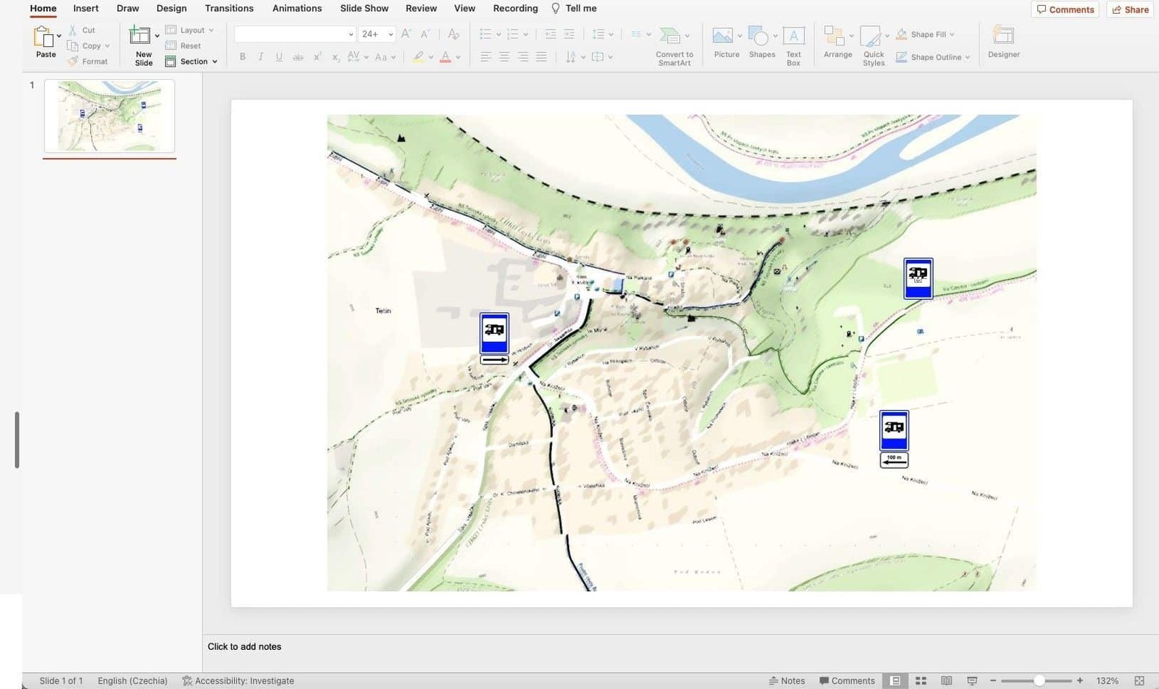Switch to Slide Sorter view
The width and height of the screenshot is (1159, 689).
click(921, 681)
